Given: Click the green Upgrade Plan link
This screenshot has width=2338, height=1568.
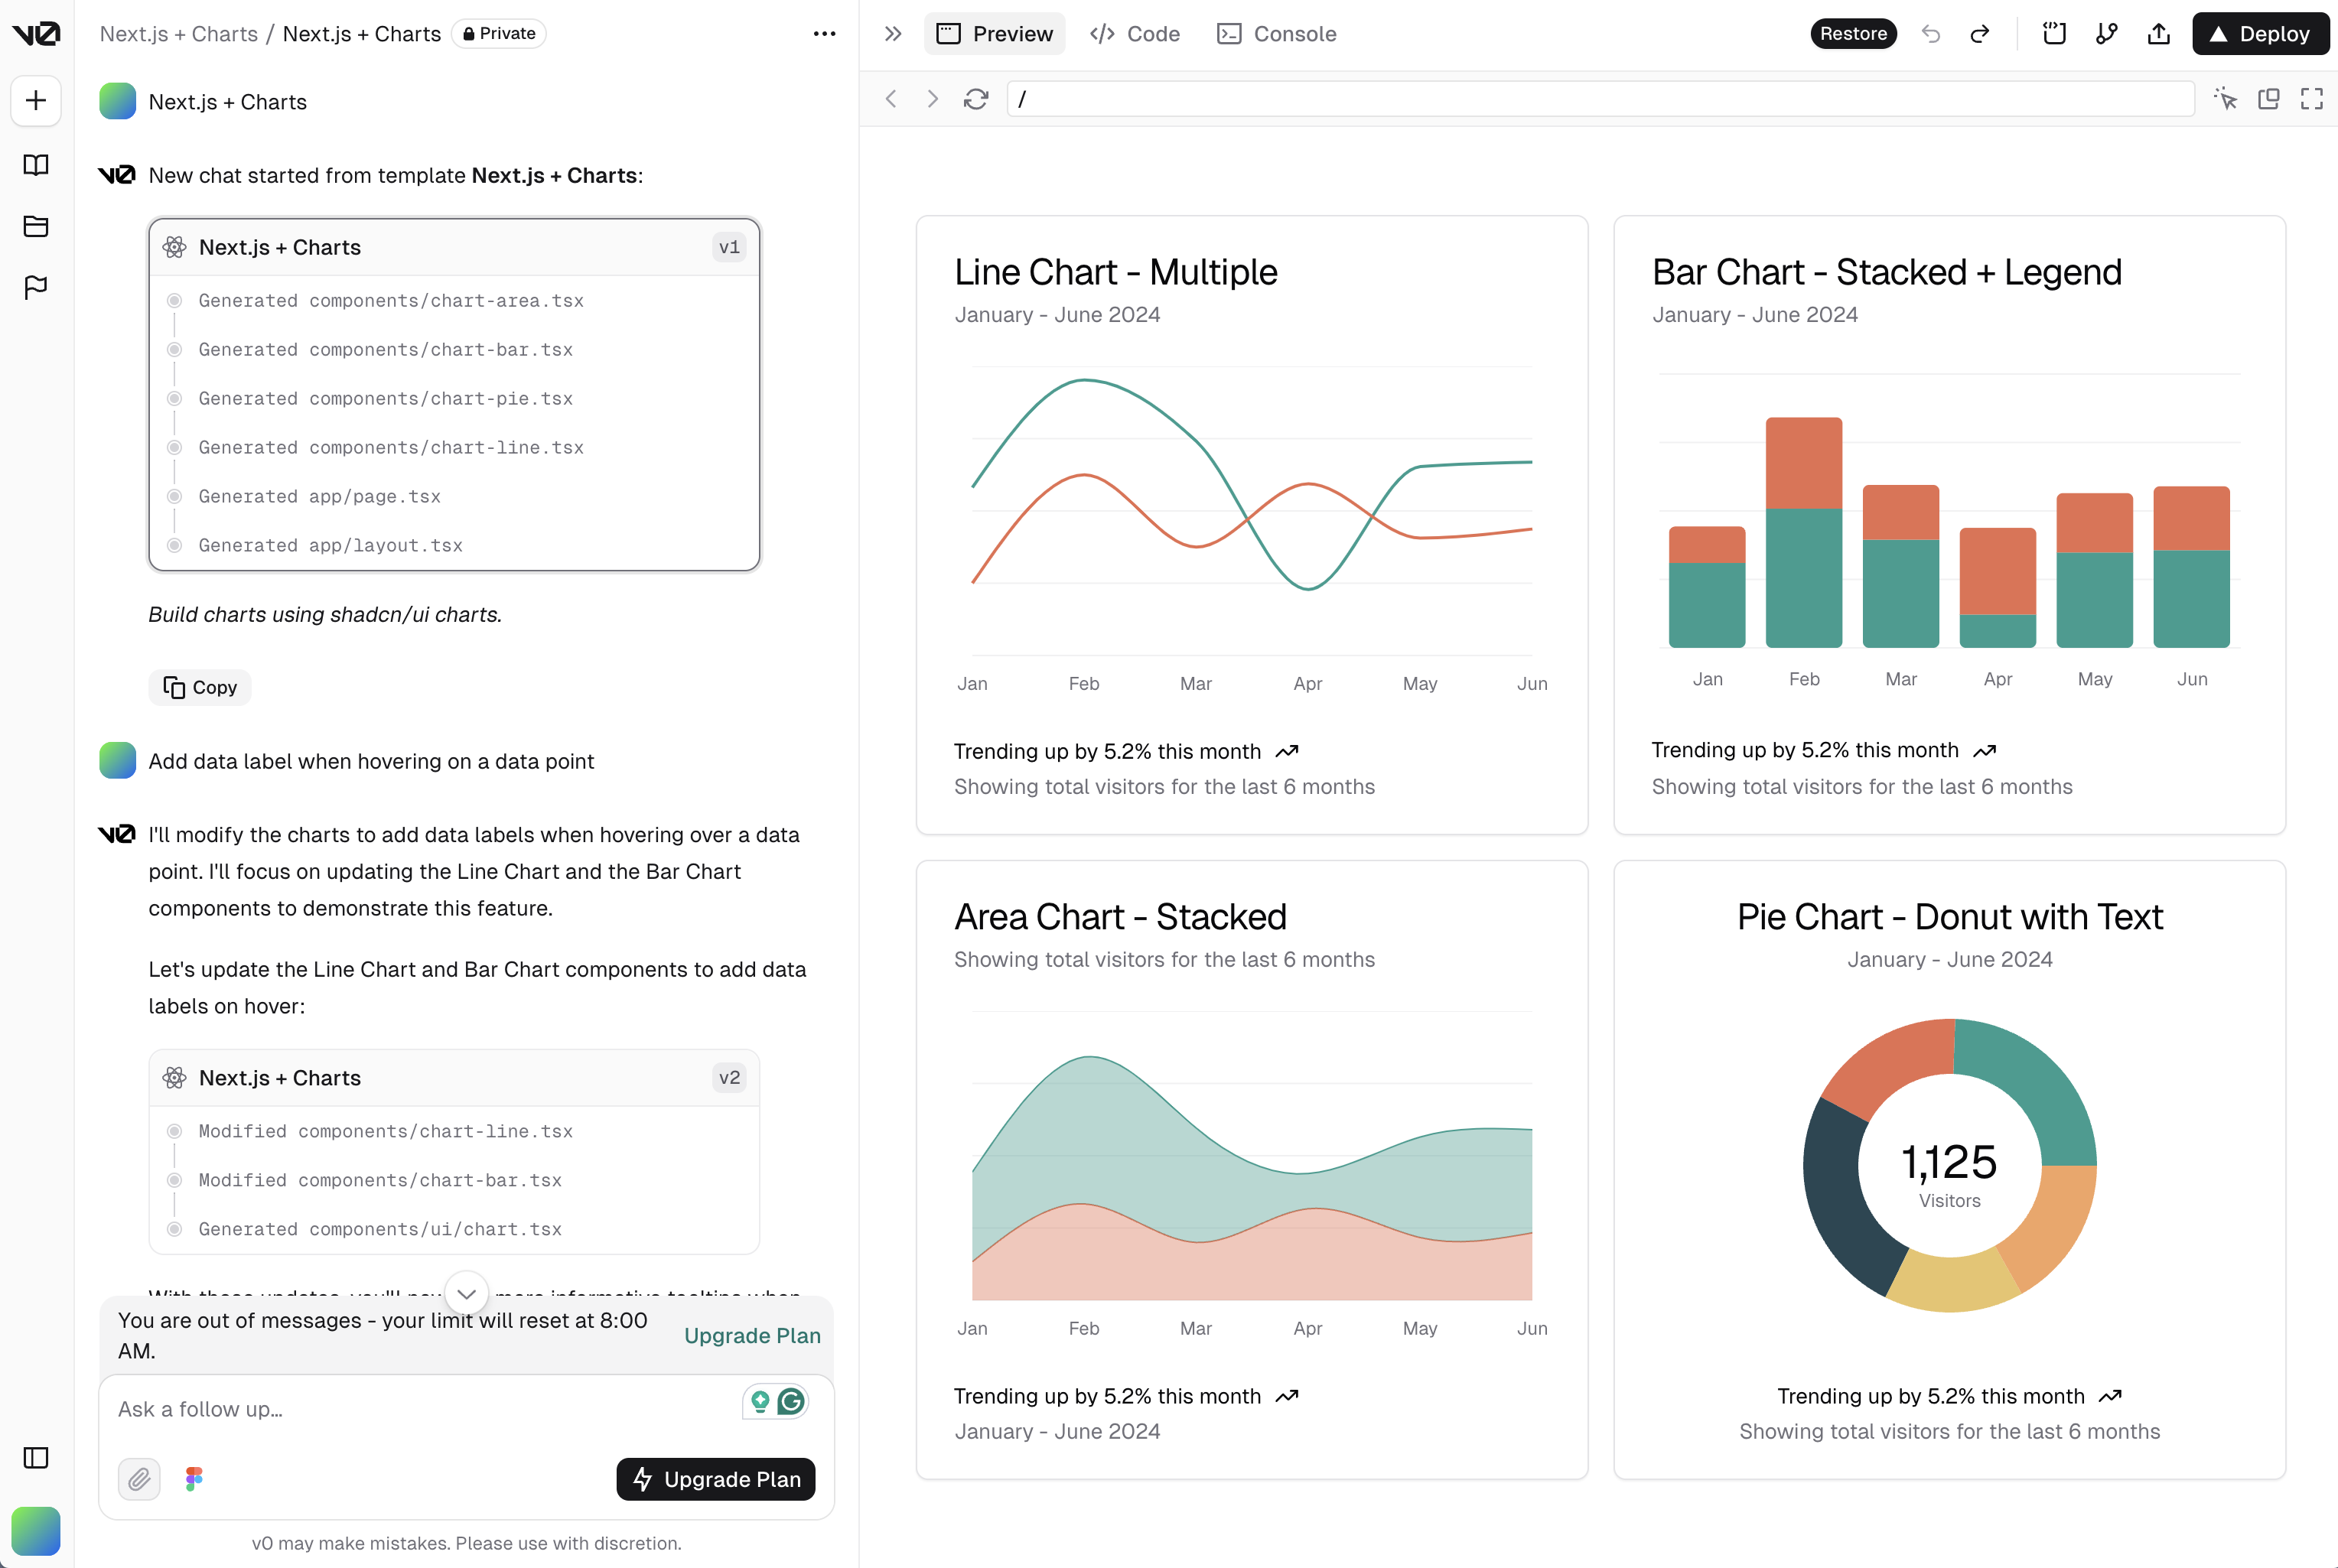Looking at the screenshot, I should (x=752, y=1335).
